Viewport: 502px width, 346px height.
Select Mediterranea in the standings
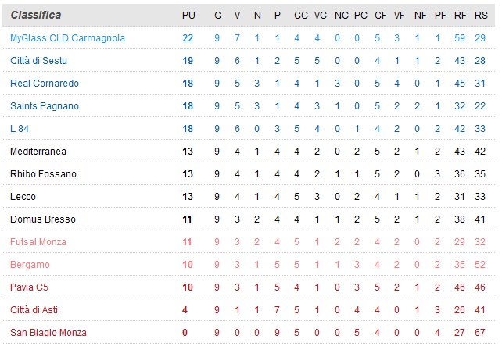tap(39, 151)
